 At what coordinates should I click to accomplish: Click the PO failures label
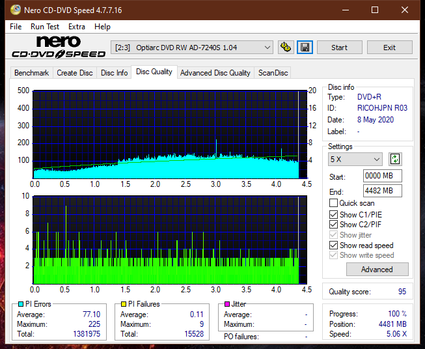(241, 337)
